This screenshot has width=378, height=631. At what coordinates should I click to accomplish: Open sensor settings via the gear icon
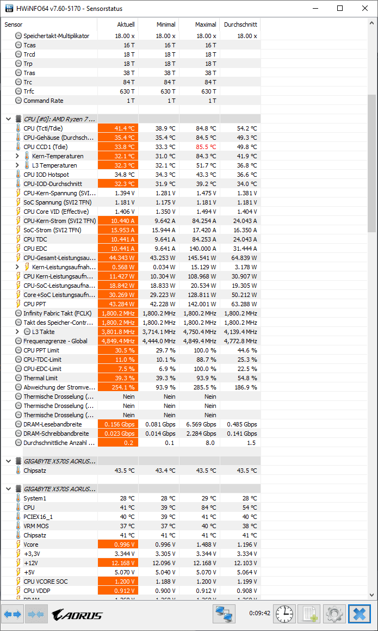tap(334, 614)
